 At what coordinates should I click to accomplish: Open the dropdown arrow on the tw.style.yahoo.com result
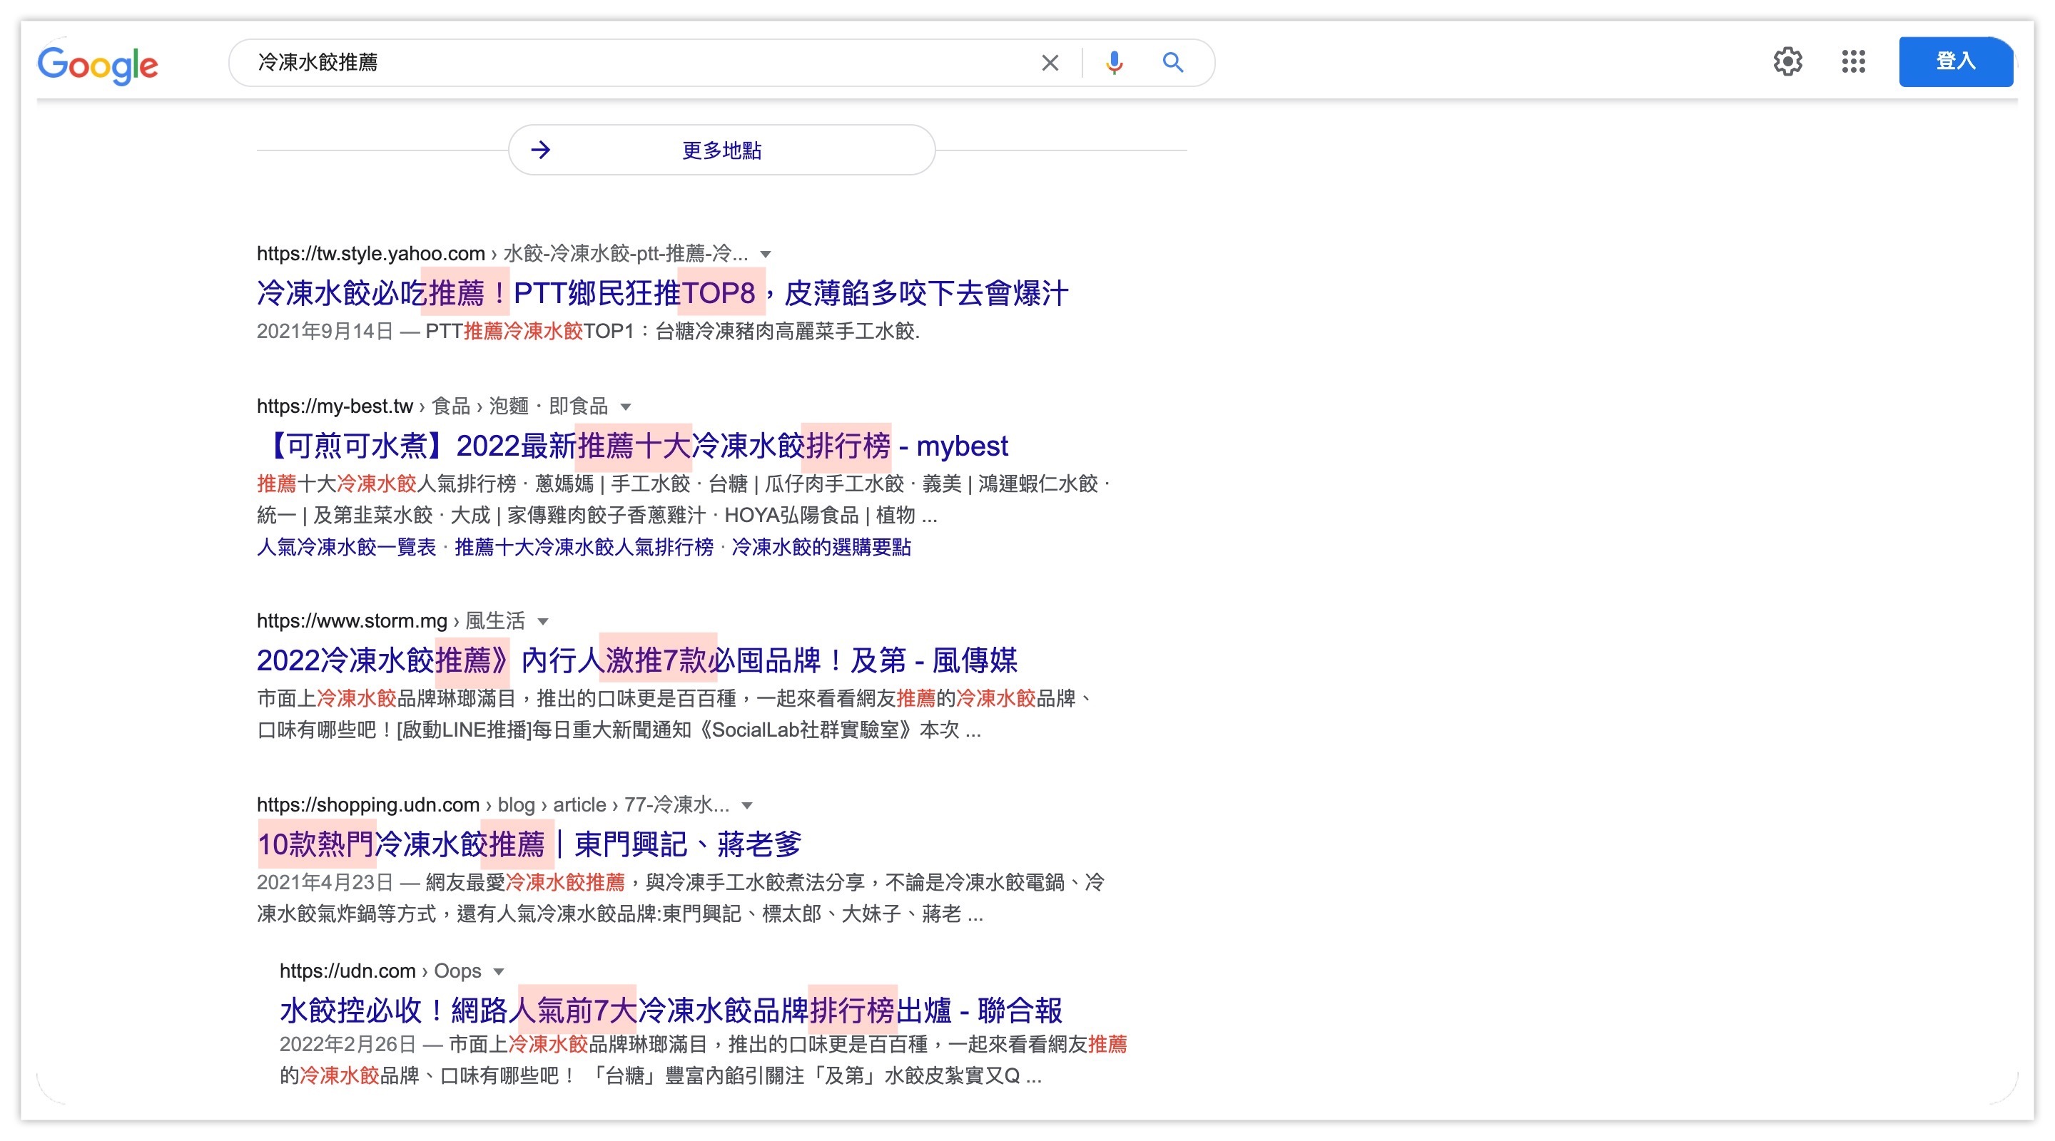pos(765,255)
